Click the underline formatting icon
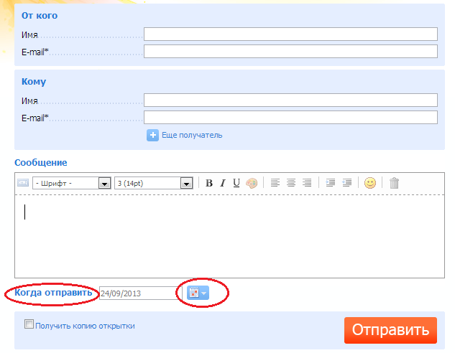455x353 pixels. pyautogui.click(x=236, y=183)
